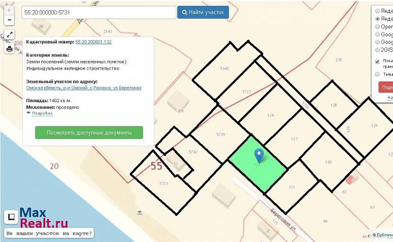Uncheck the show boundaries checkbox

[377, 62]
